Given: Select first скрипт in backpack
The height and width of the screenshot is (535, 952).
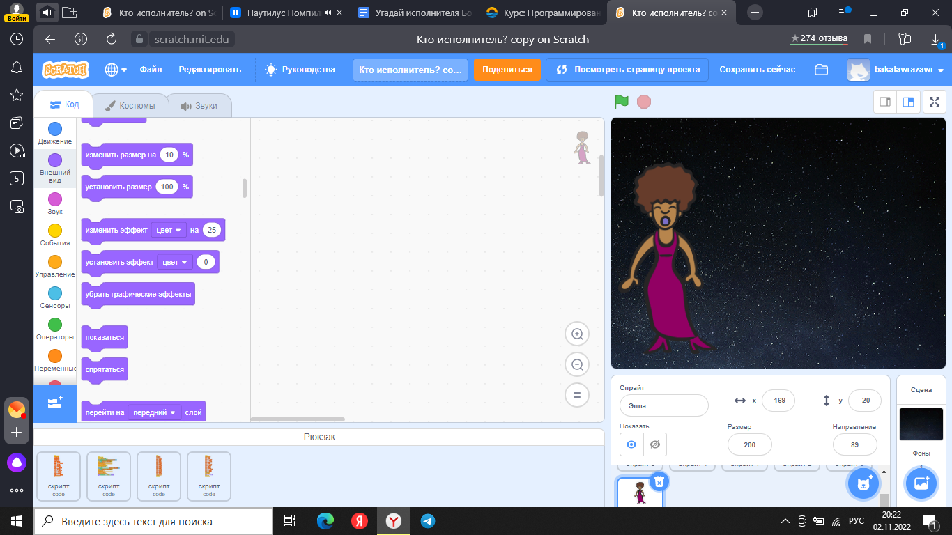Looking at the screenshot, I should [x=59, y=476].
